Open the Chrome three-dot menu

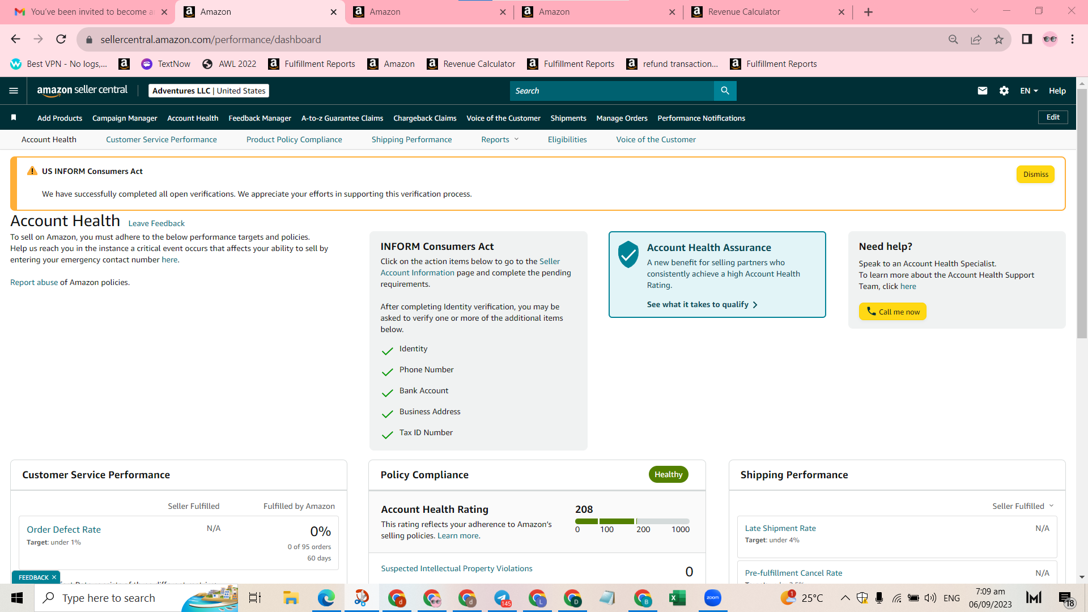point(1072,39)
